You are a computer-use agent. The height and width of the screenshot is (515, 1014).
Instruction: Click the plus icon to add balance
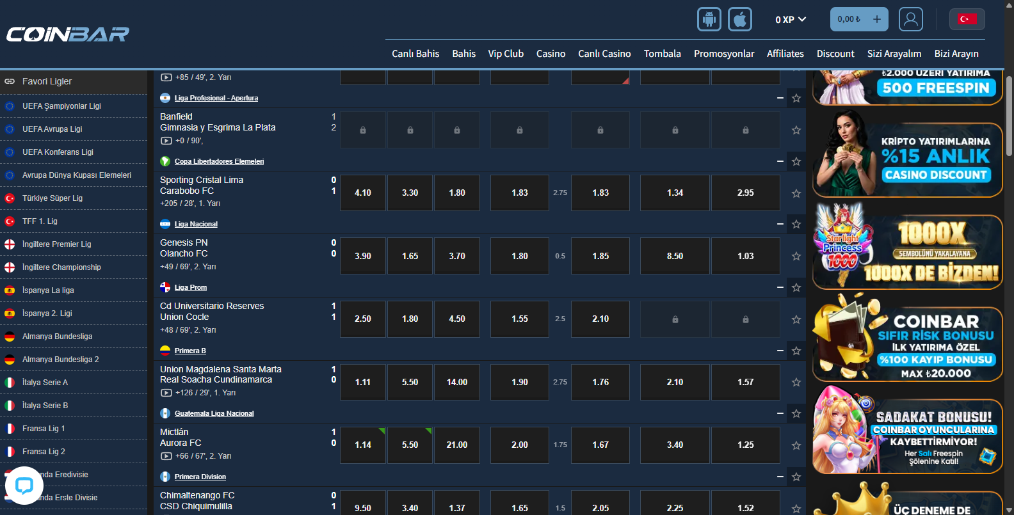(x=876, y=19)
